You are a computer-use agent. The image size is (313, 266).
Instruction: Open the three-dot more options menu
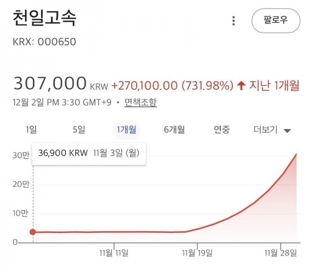tap(234, 21)
